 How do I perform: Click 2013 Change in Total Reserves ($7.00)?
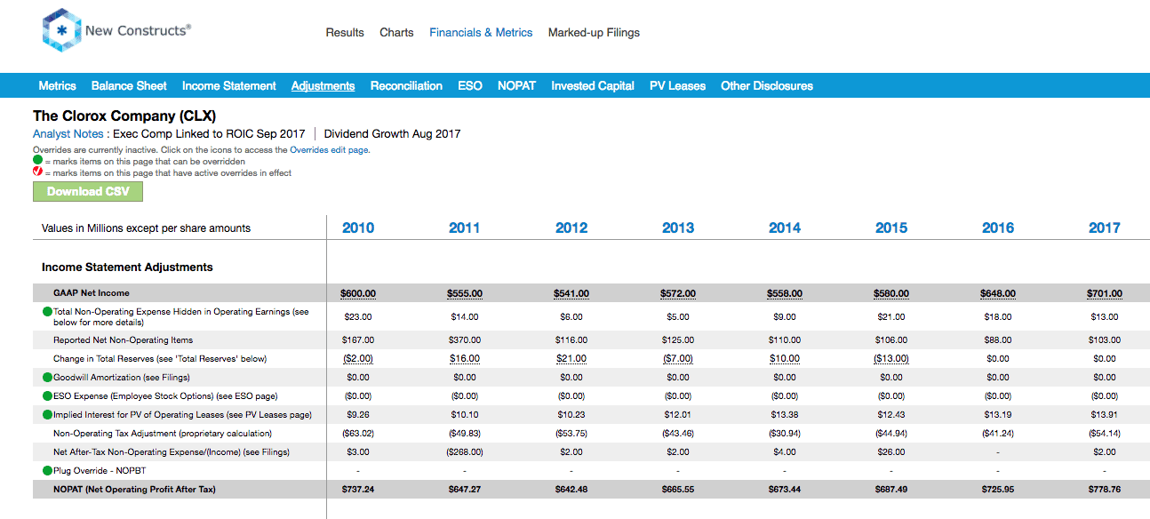point(678,359)
